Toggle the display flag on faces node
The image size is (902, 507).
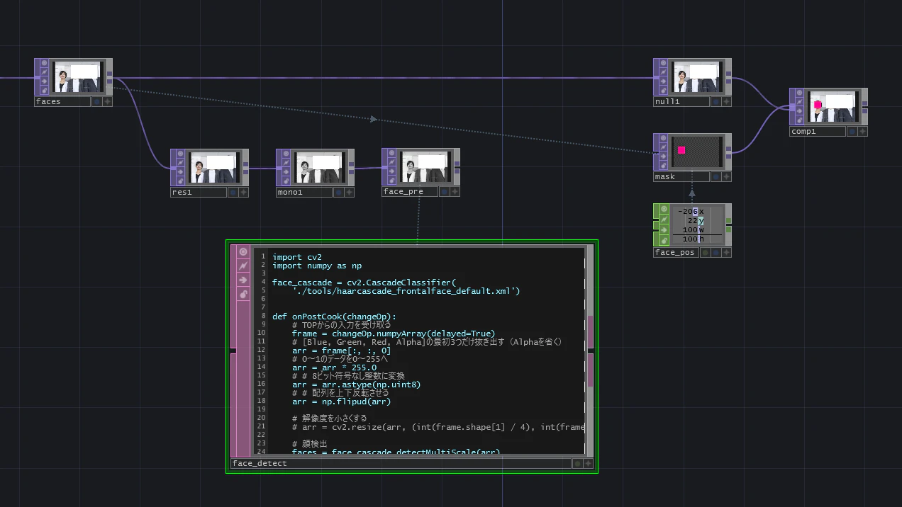pyautogui.click(x=96, y=101)
